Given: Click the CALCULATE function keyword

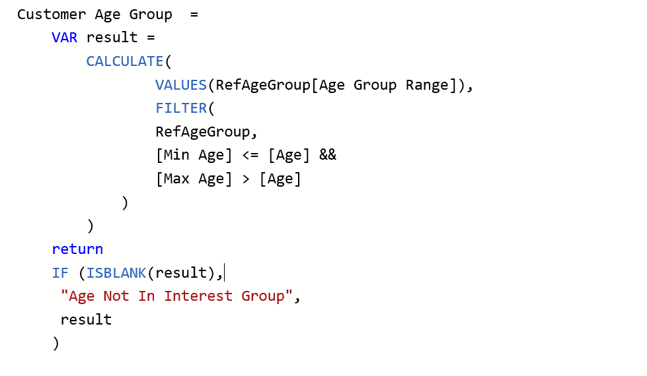Looking at the screenshot, I should click(125, 61).
